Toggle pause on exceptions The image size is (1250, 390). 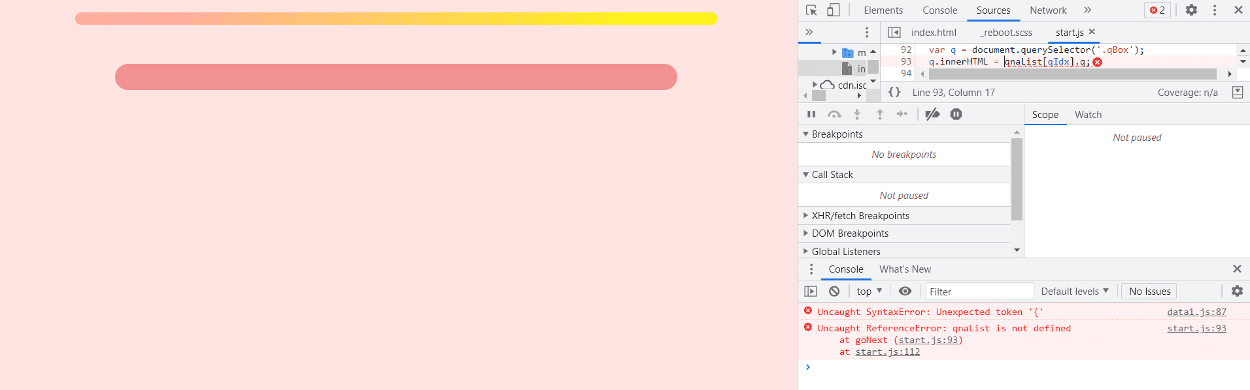[956, 114]
